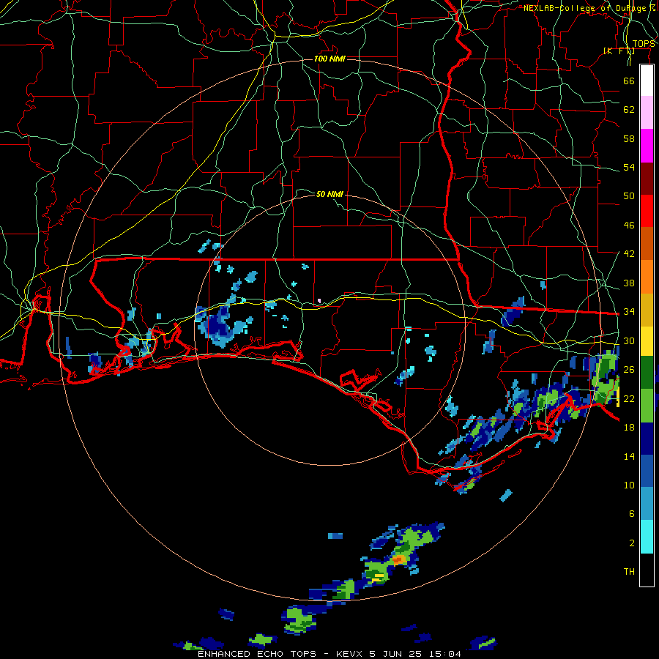
Task: Click the "K FT" units label
Action: coord(619,51)
